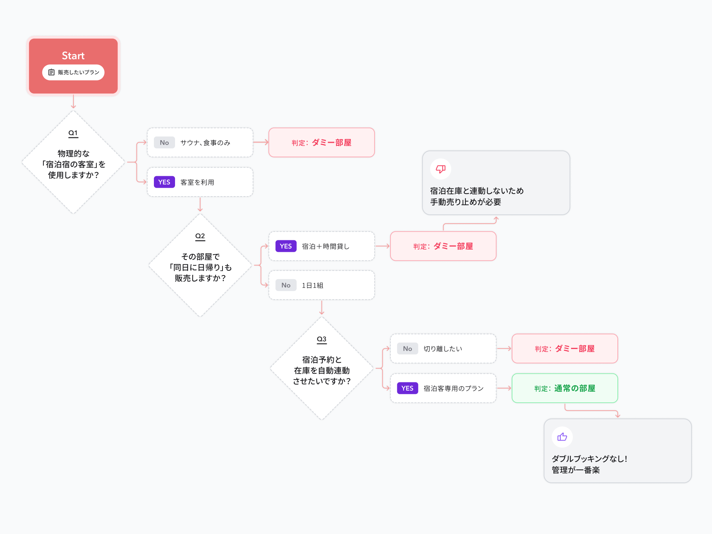
Task: Select the Q1 diamond question node
Action: pyautogui.click(x=73, y=162)
